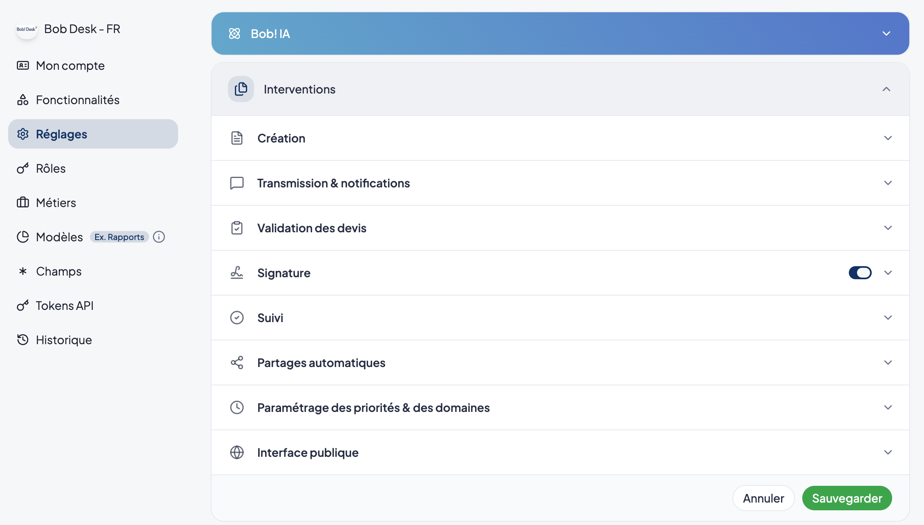Click the info icon next to Ex. Rapports

click(x=159, y=237)
